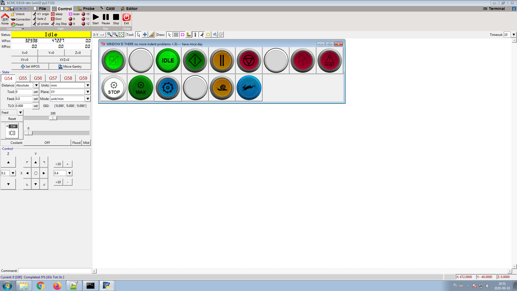Toggle the grid display in Draw toolbar
This screenshot has width=517, height=291.
click(176, 34)
